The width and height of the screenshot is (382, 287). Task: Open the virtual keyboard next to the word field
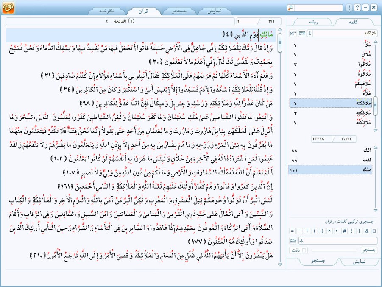pyautogui.click(x=302, y=34)
